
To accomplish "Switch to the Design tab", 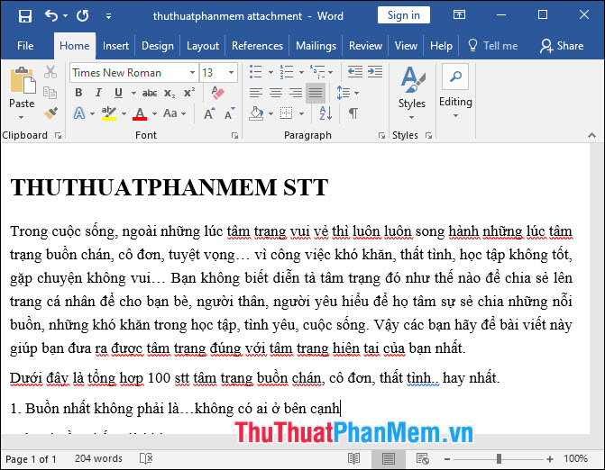I will 158,46.
